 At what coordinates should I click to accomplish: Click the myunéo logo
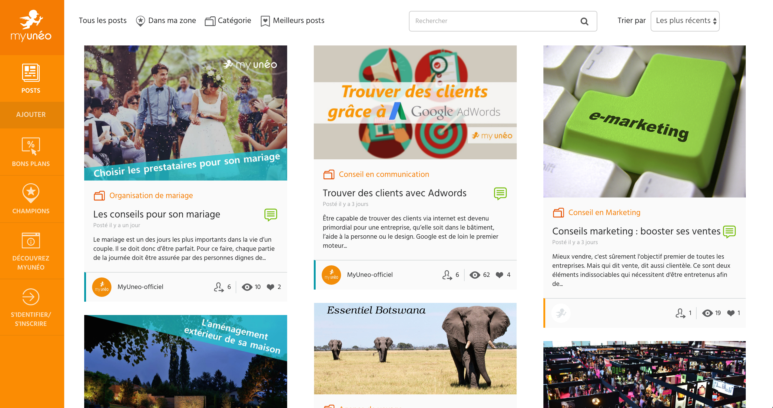click(31, 26)
